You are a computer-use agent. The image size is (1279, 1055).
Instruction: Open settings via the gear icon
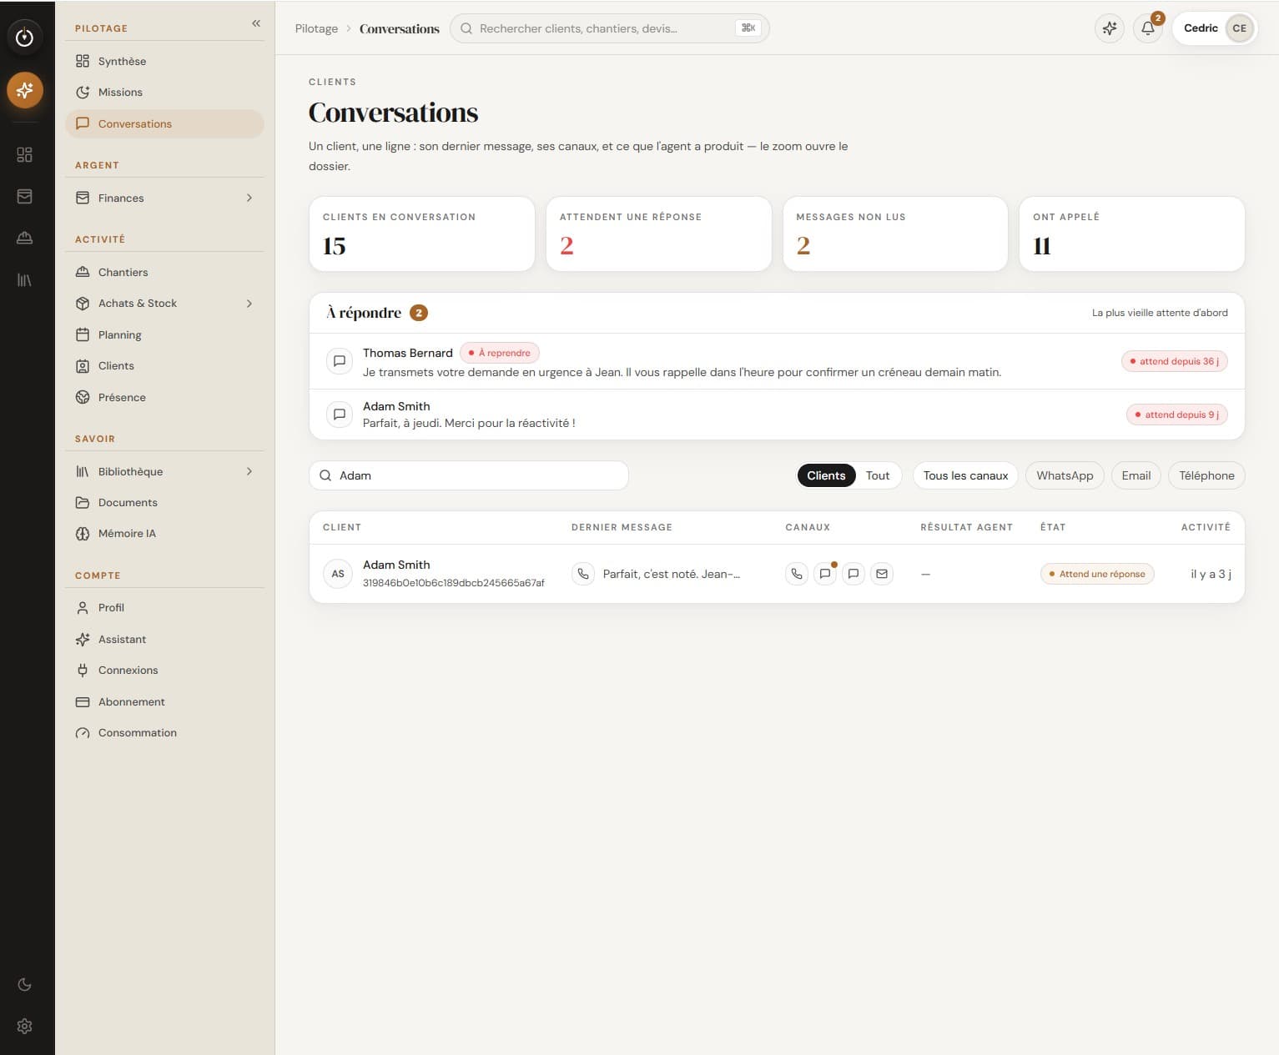tap(25, 1026)
